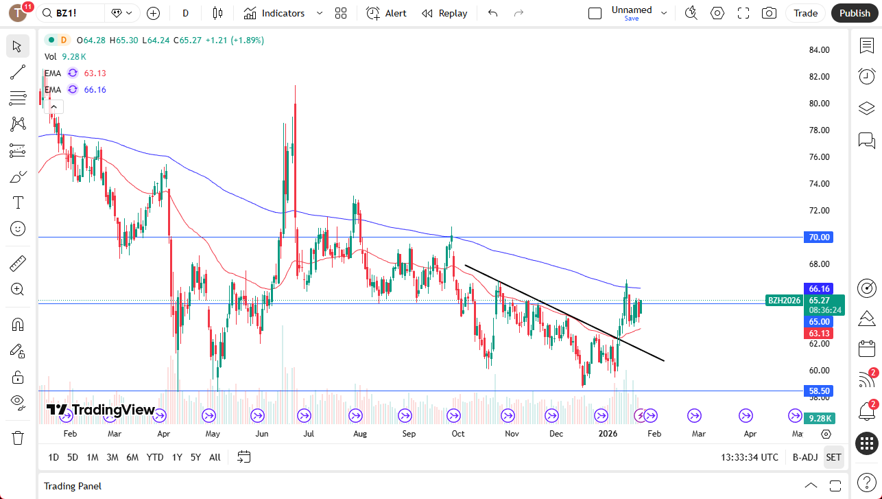The image size is (882, 499).
Task: Lock all drawing tools
Action: (18, 376)
